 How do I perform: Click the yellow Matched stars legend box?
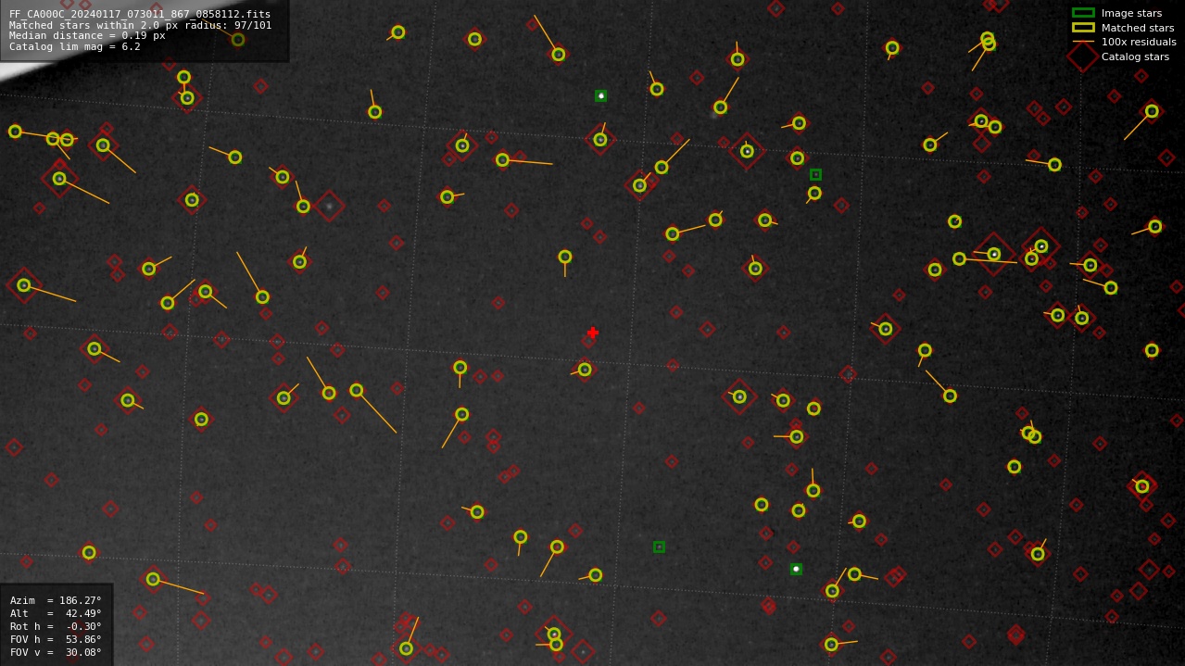1083,28
